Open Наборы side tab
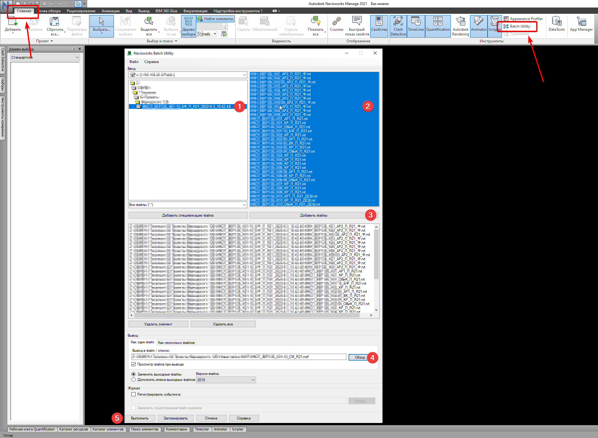This screenshot has width=598, height=438. 3,85
